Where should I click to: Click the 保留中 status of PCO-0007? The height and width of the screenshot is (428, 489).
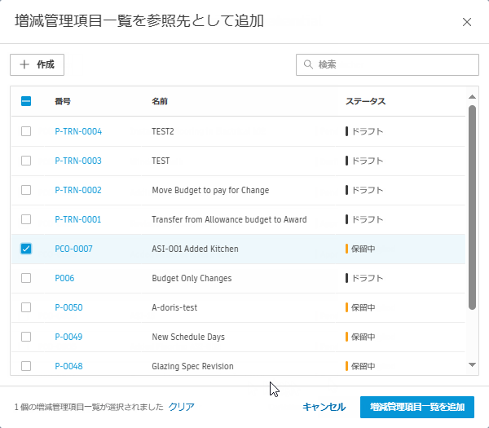pos(360,249)
